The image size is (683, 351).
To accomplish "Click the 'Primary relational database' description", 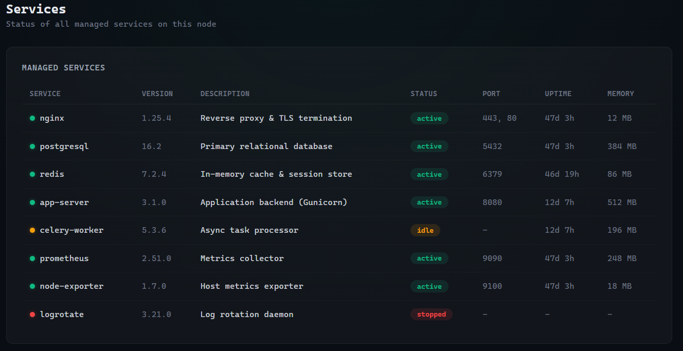I will (266, 146).
